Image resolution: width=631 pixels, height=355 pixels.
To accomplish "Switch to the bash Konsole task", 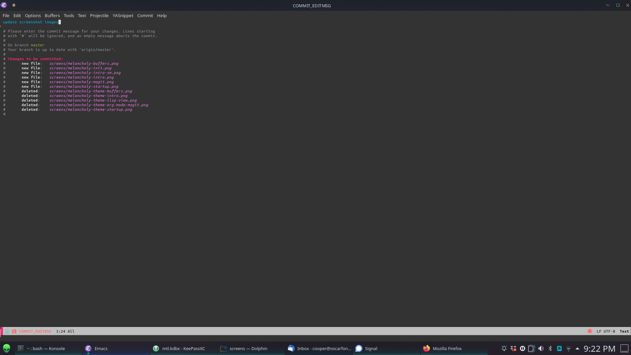I will click(48, 348).
